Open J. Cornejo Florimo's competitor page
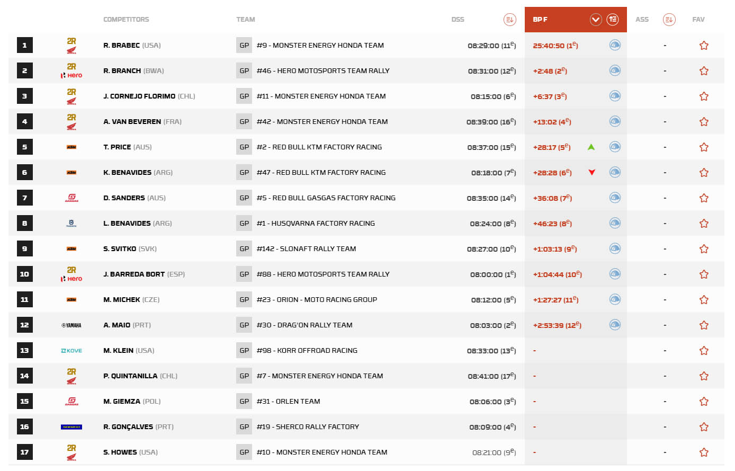The height and width of the screenshot is (471, 735). pos(139,96)
